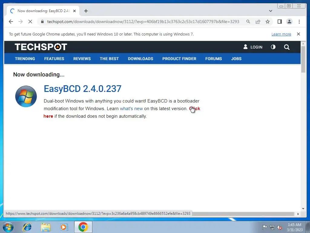Select the Now downloading EasyBCD tab

[43, 11]
